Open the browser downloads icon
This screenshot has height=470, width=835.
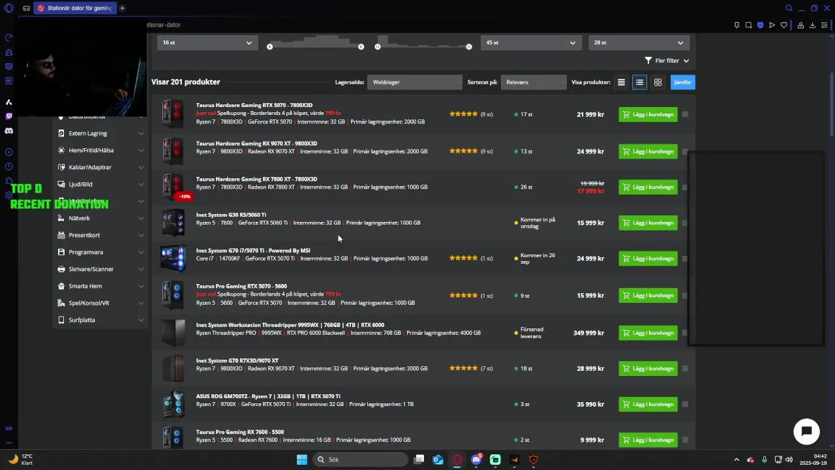coord(812,25)
